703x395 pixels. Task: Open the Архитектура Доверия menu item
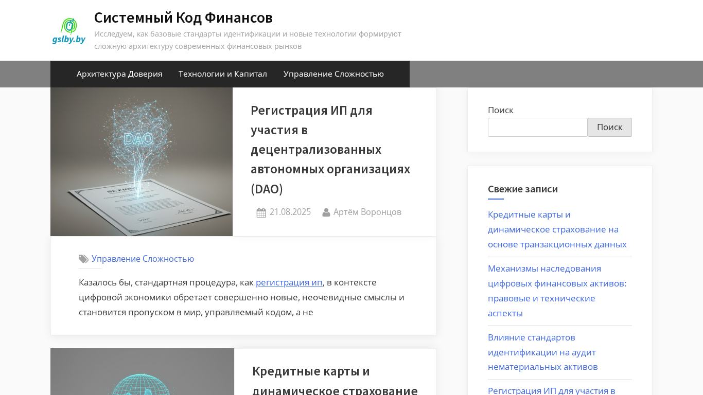click(119, 74)
